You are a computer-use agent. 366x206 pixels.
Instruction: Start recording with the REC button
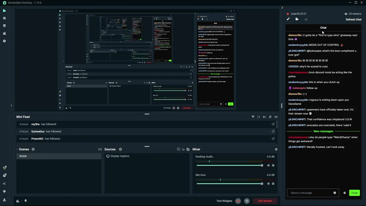point(238,201)
